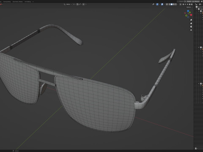The image size is (203, 152).
Task: Switch to the Compositing workspace tab
Action: tap(7, 2)
